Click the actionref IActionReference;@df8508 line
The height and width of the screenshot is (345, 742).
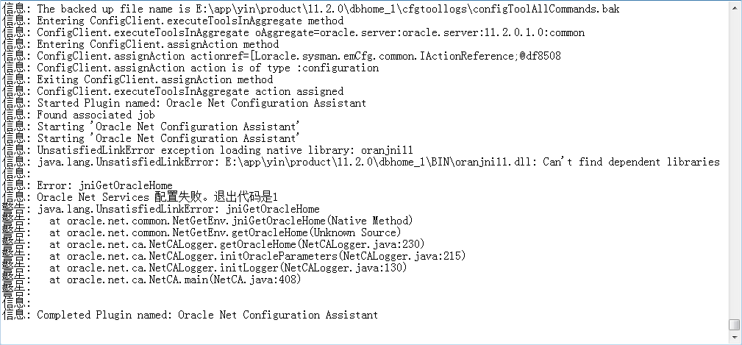282,56
